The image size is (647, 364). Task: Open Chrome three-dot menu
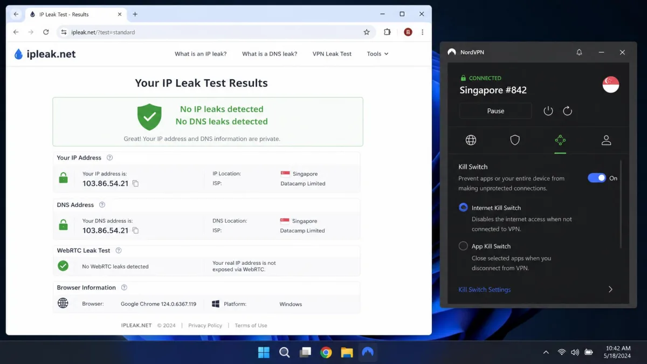click(423, 32)
